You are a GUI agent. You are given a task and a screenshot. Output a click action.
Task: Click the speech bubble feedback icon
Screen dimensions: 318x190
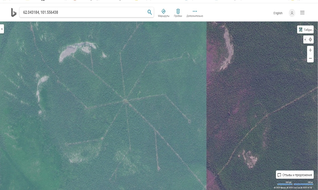coord(279,175)
